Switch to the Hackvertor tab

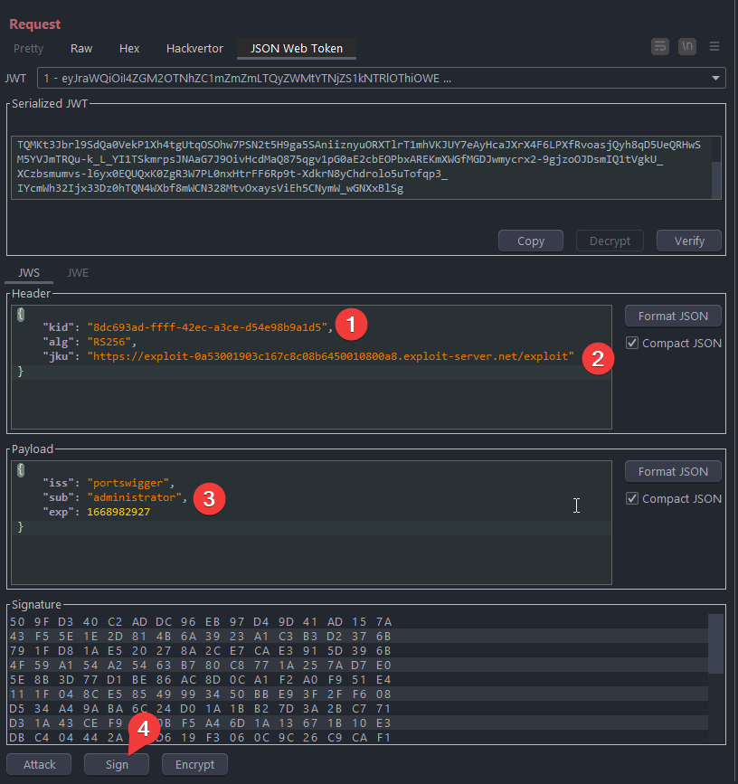point(194,48)
